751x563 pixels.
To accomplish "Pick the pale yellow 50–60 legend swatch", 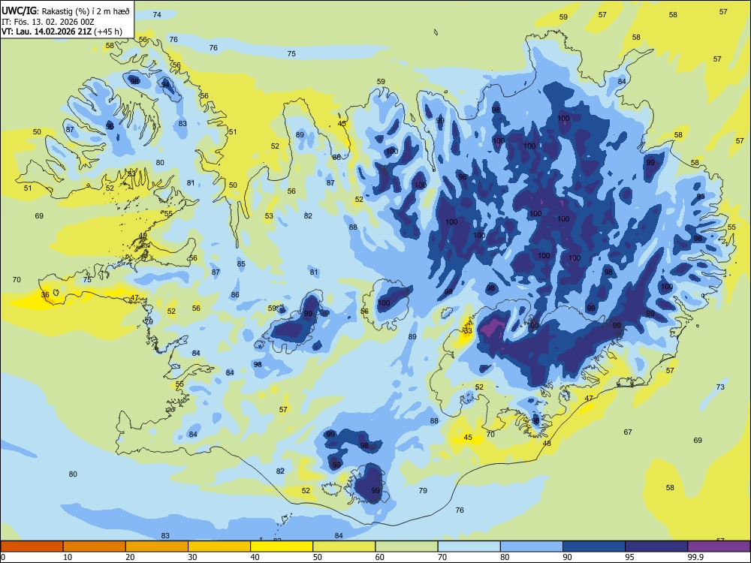I will point(344,546).
